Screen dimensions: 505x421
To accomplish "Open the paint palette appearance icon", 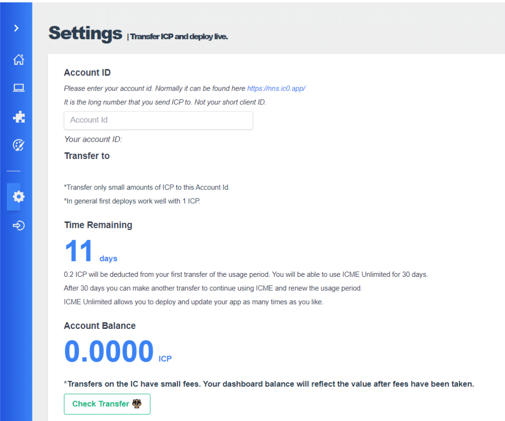I will pyautogui.click(x=18, y=145).
